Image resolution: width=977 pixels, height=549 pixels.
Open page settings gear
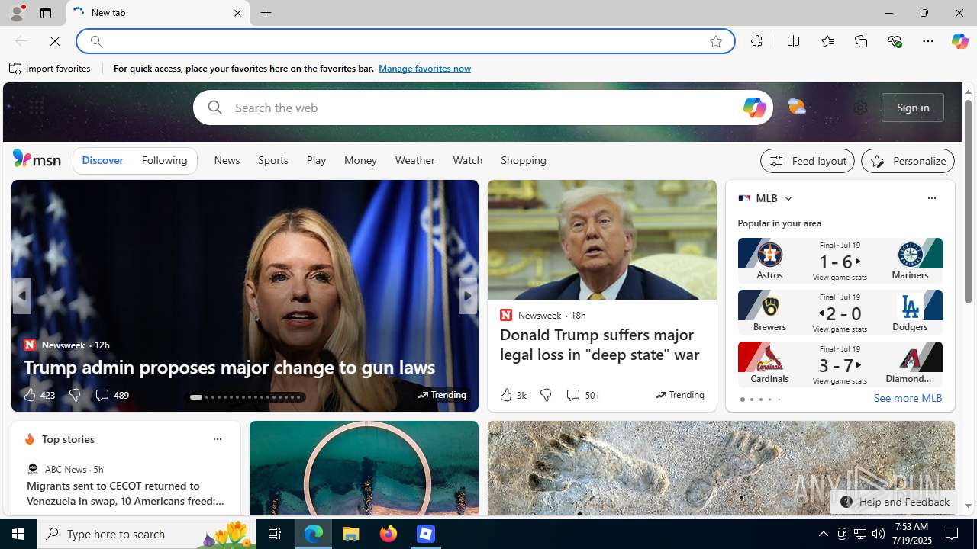[860, 108]
